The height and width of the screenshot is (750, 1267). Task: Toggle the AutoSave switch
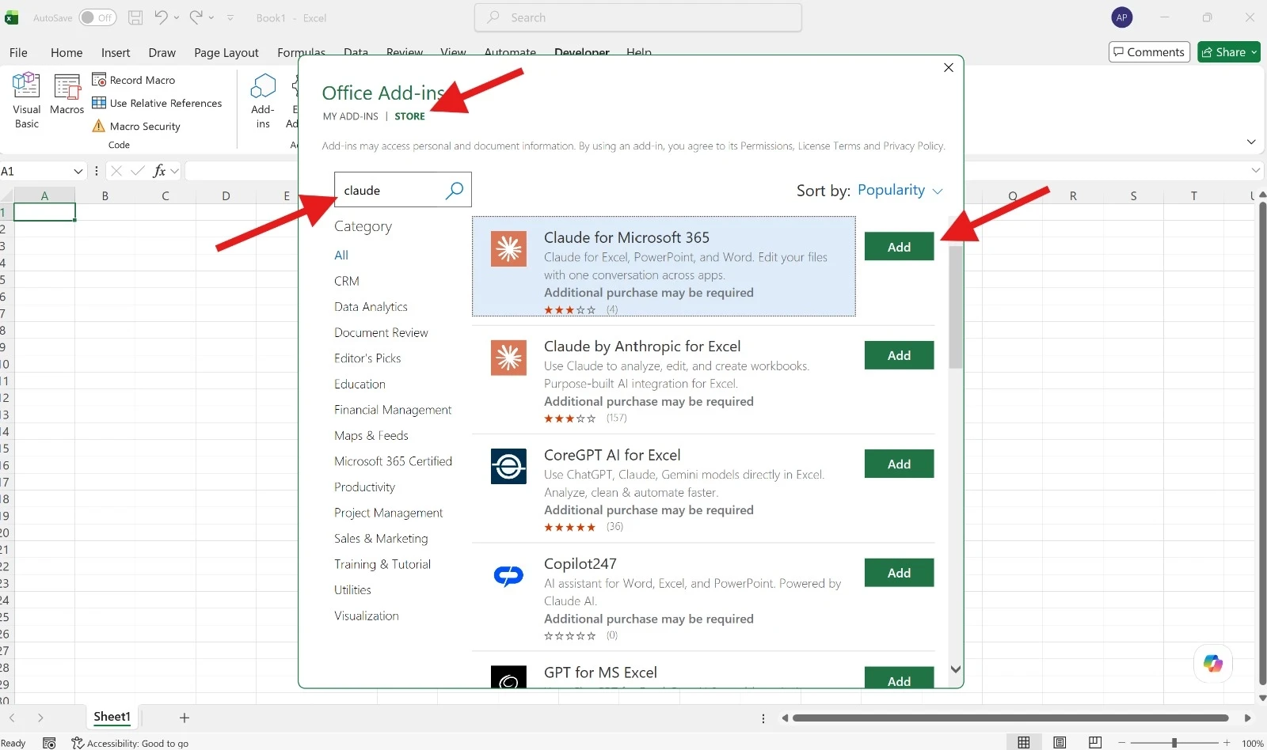(97, 17)
